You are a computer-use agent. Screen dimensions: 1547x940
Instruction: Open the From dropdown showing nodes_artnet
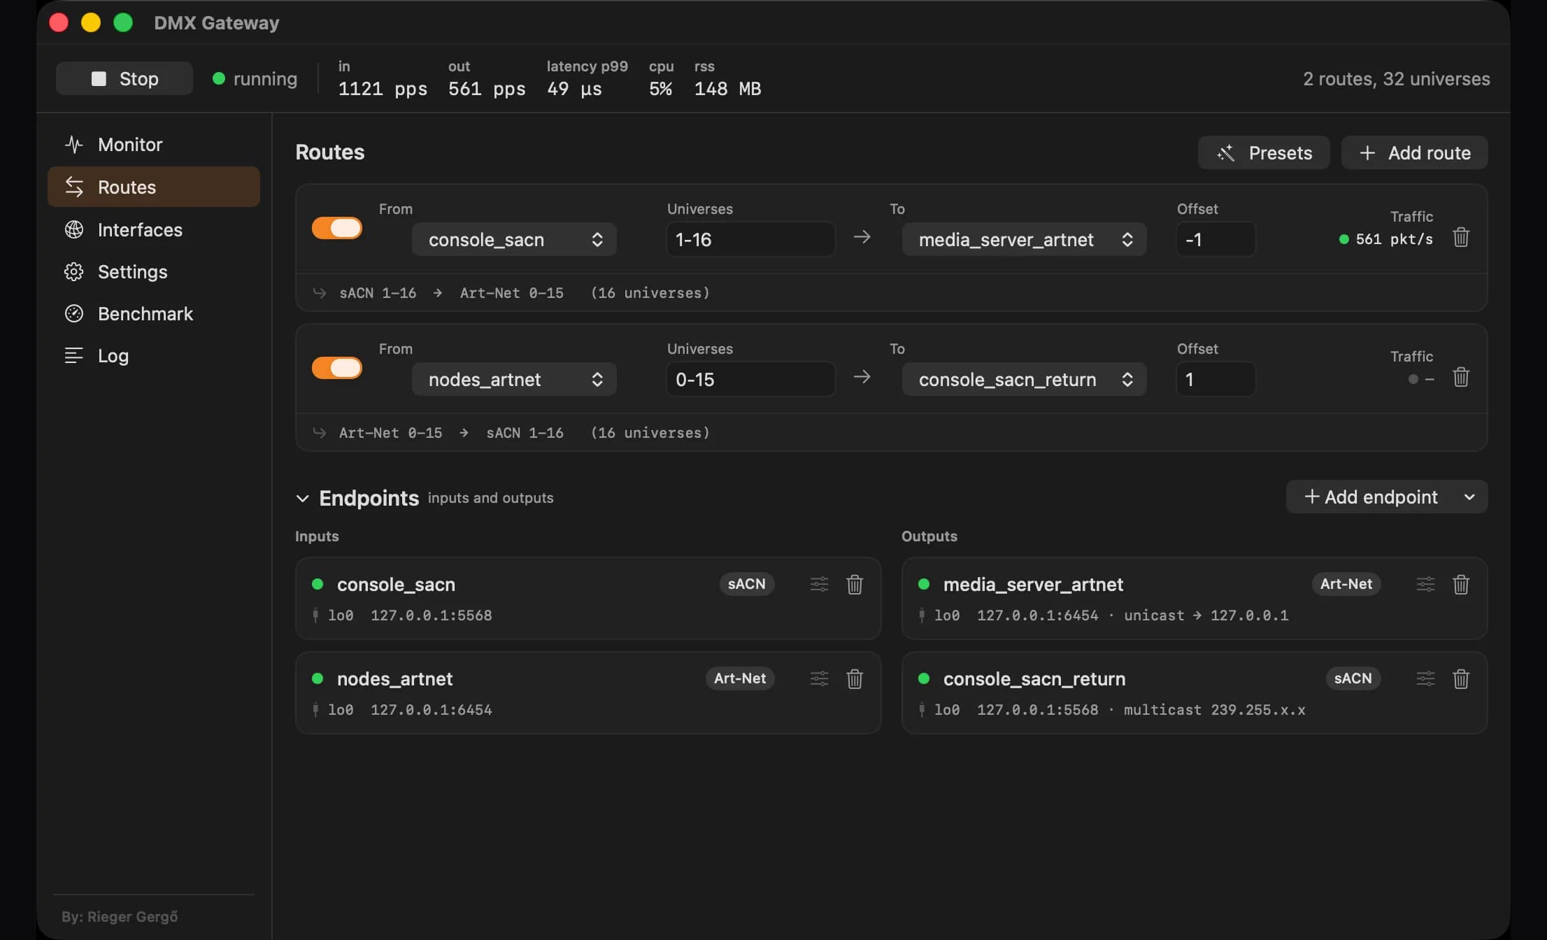tap(514, 379)
